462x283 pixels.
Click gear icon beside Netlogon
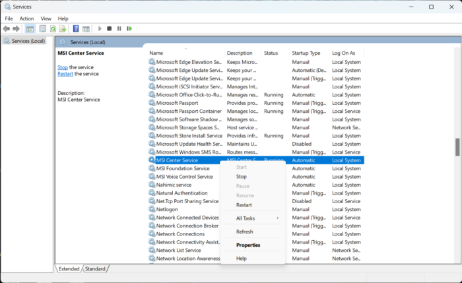click(152, 209)
